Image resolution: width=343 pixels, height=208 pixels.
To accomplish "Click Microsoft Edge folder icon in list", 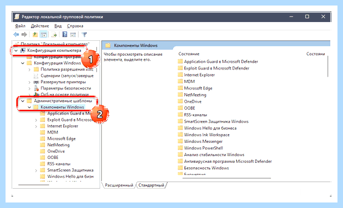I will pos(180,88).
